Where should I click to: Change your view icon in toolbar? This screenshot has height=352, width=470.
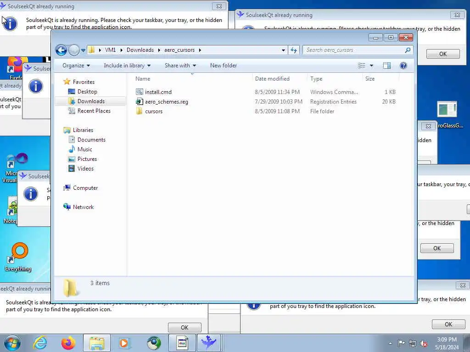[362, 66]
